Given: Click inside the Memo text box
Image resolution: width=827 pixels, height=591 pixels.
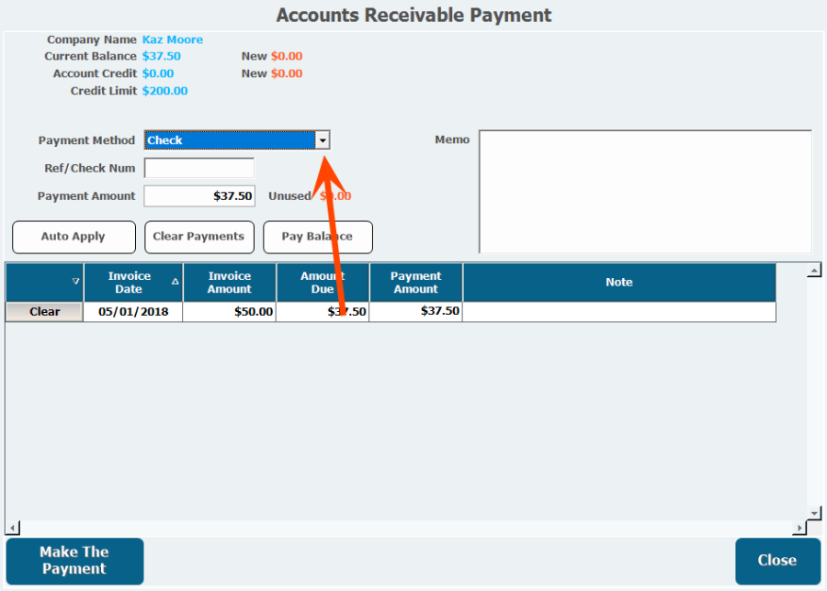Looking at the screenshot, I should 644,191.
